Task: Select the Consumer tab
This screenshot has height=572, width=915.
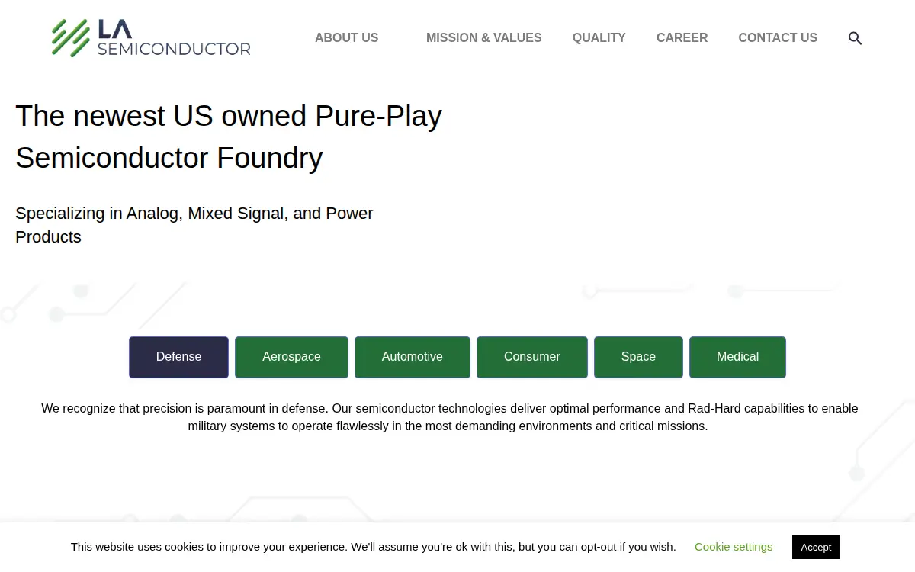Action: [x=531, y=357]
